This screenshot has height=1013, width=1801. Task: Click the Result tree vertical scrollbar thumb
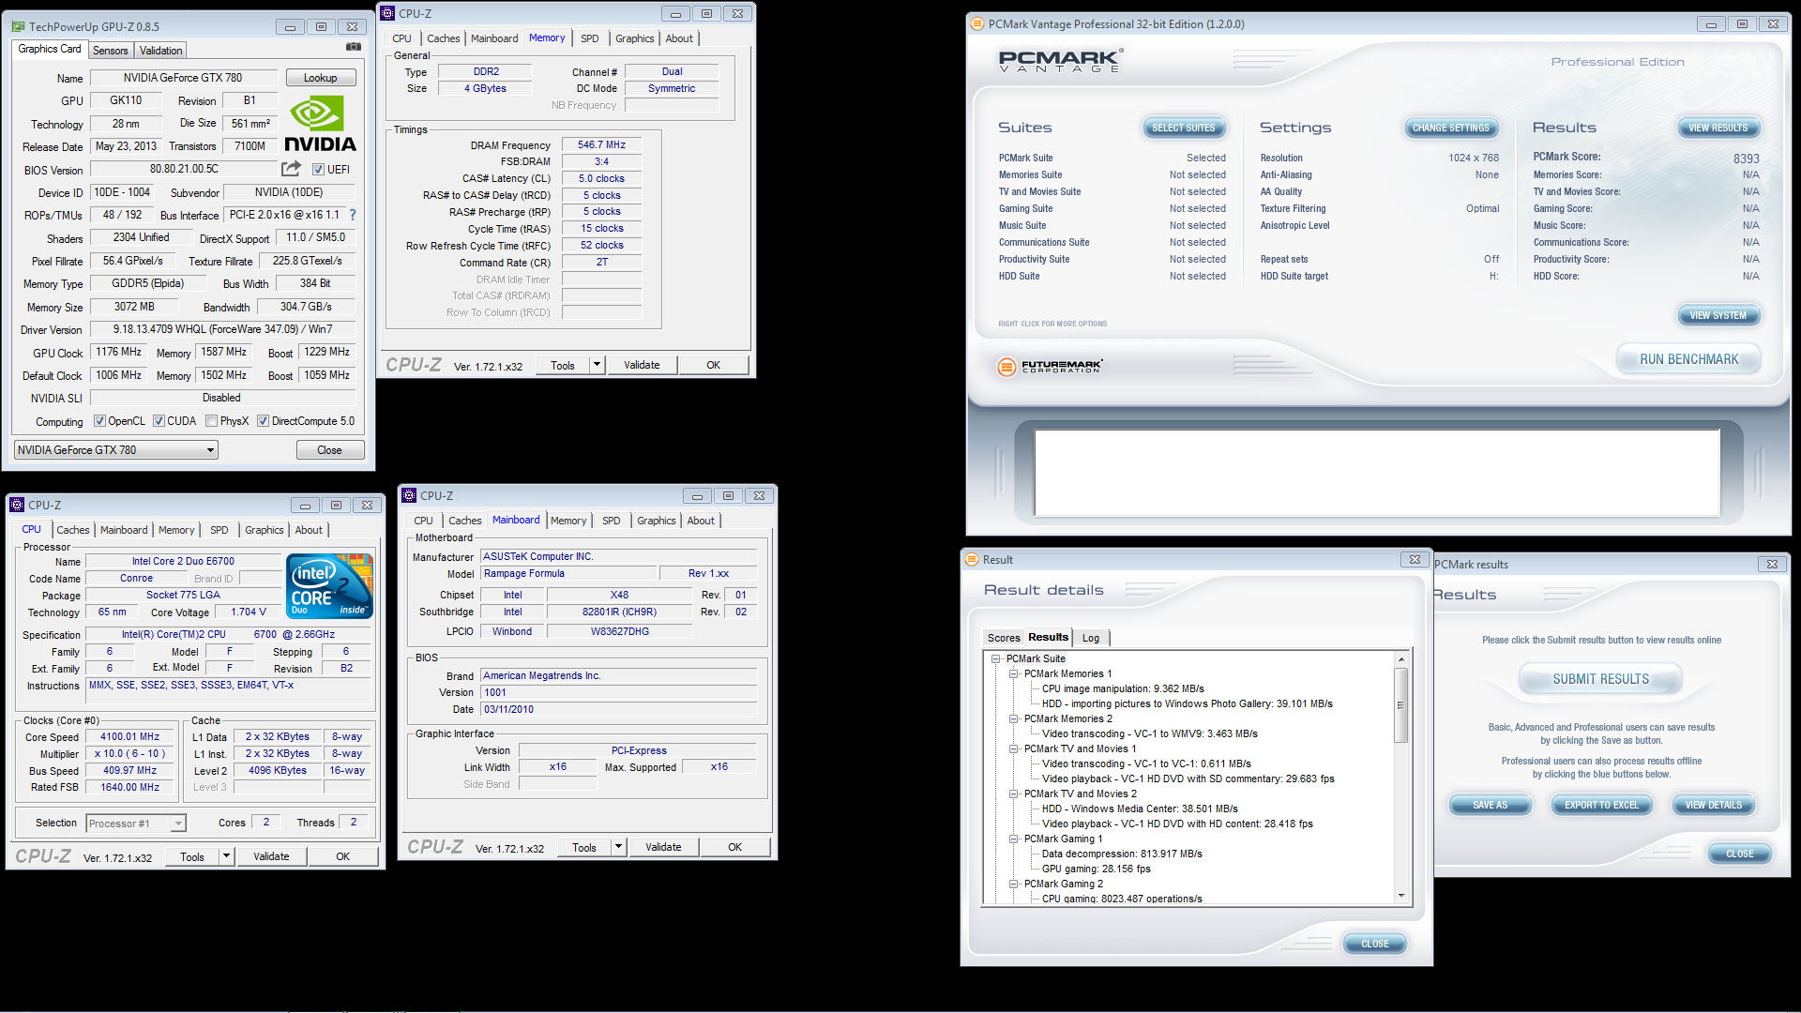click(1400, 704)
